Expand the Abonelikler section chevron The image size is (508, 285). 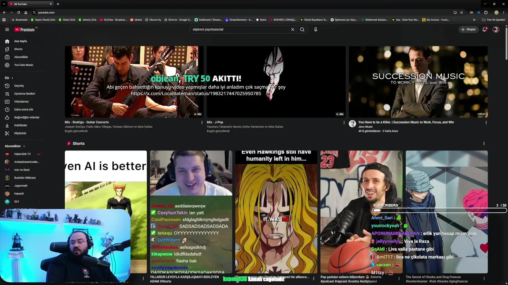(24, 146)
